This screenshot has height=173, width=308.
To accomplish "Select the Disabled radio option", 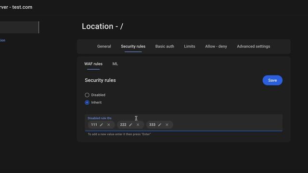I will (x=87, y=95).
